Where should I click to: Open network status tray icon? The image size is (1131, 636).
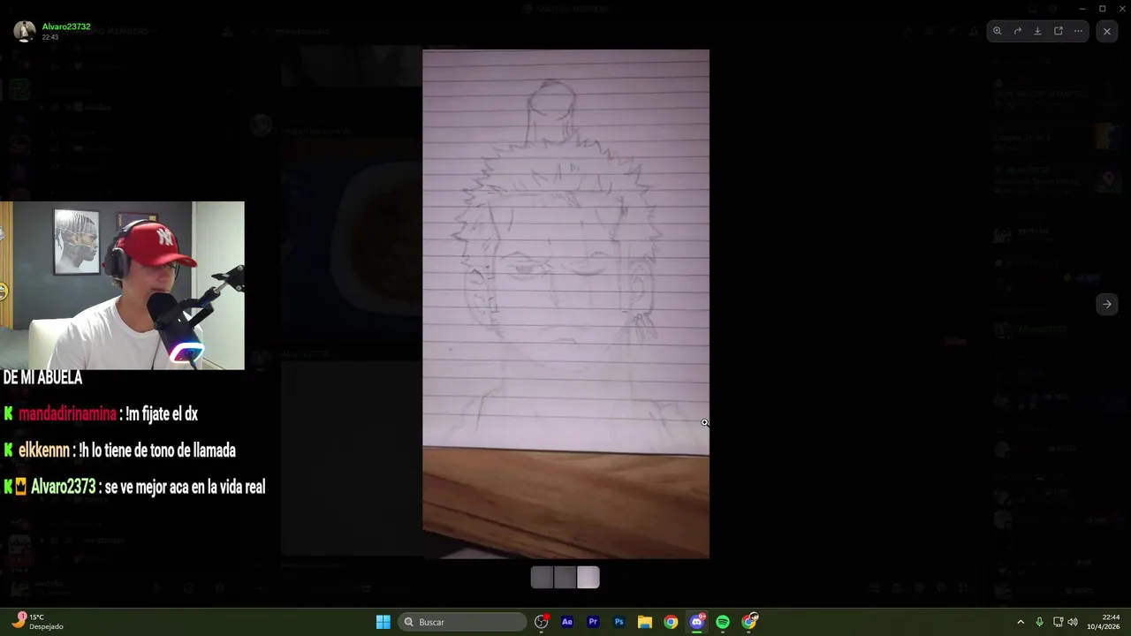pyautogui.click(x=1058, y=622)
